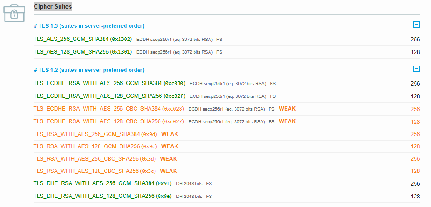The width and height of the screenshot is (431, 207).
Task: Select TLS_ECDHE_RSA_WITH_AES_256_GCM_SHA384 (0xc030) row
Action: click(227, 83)
